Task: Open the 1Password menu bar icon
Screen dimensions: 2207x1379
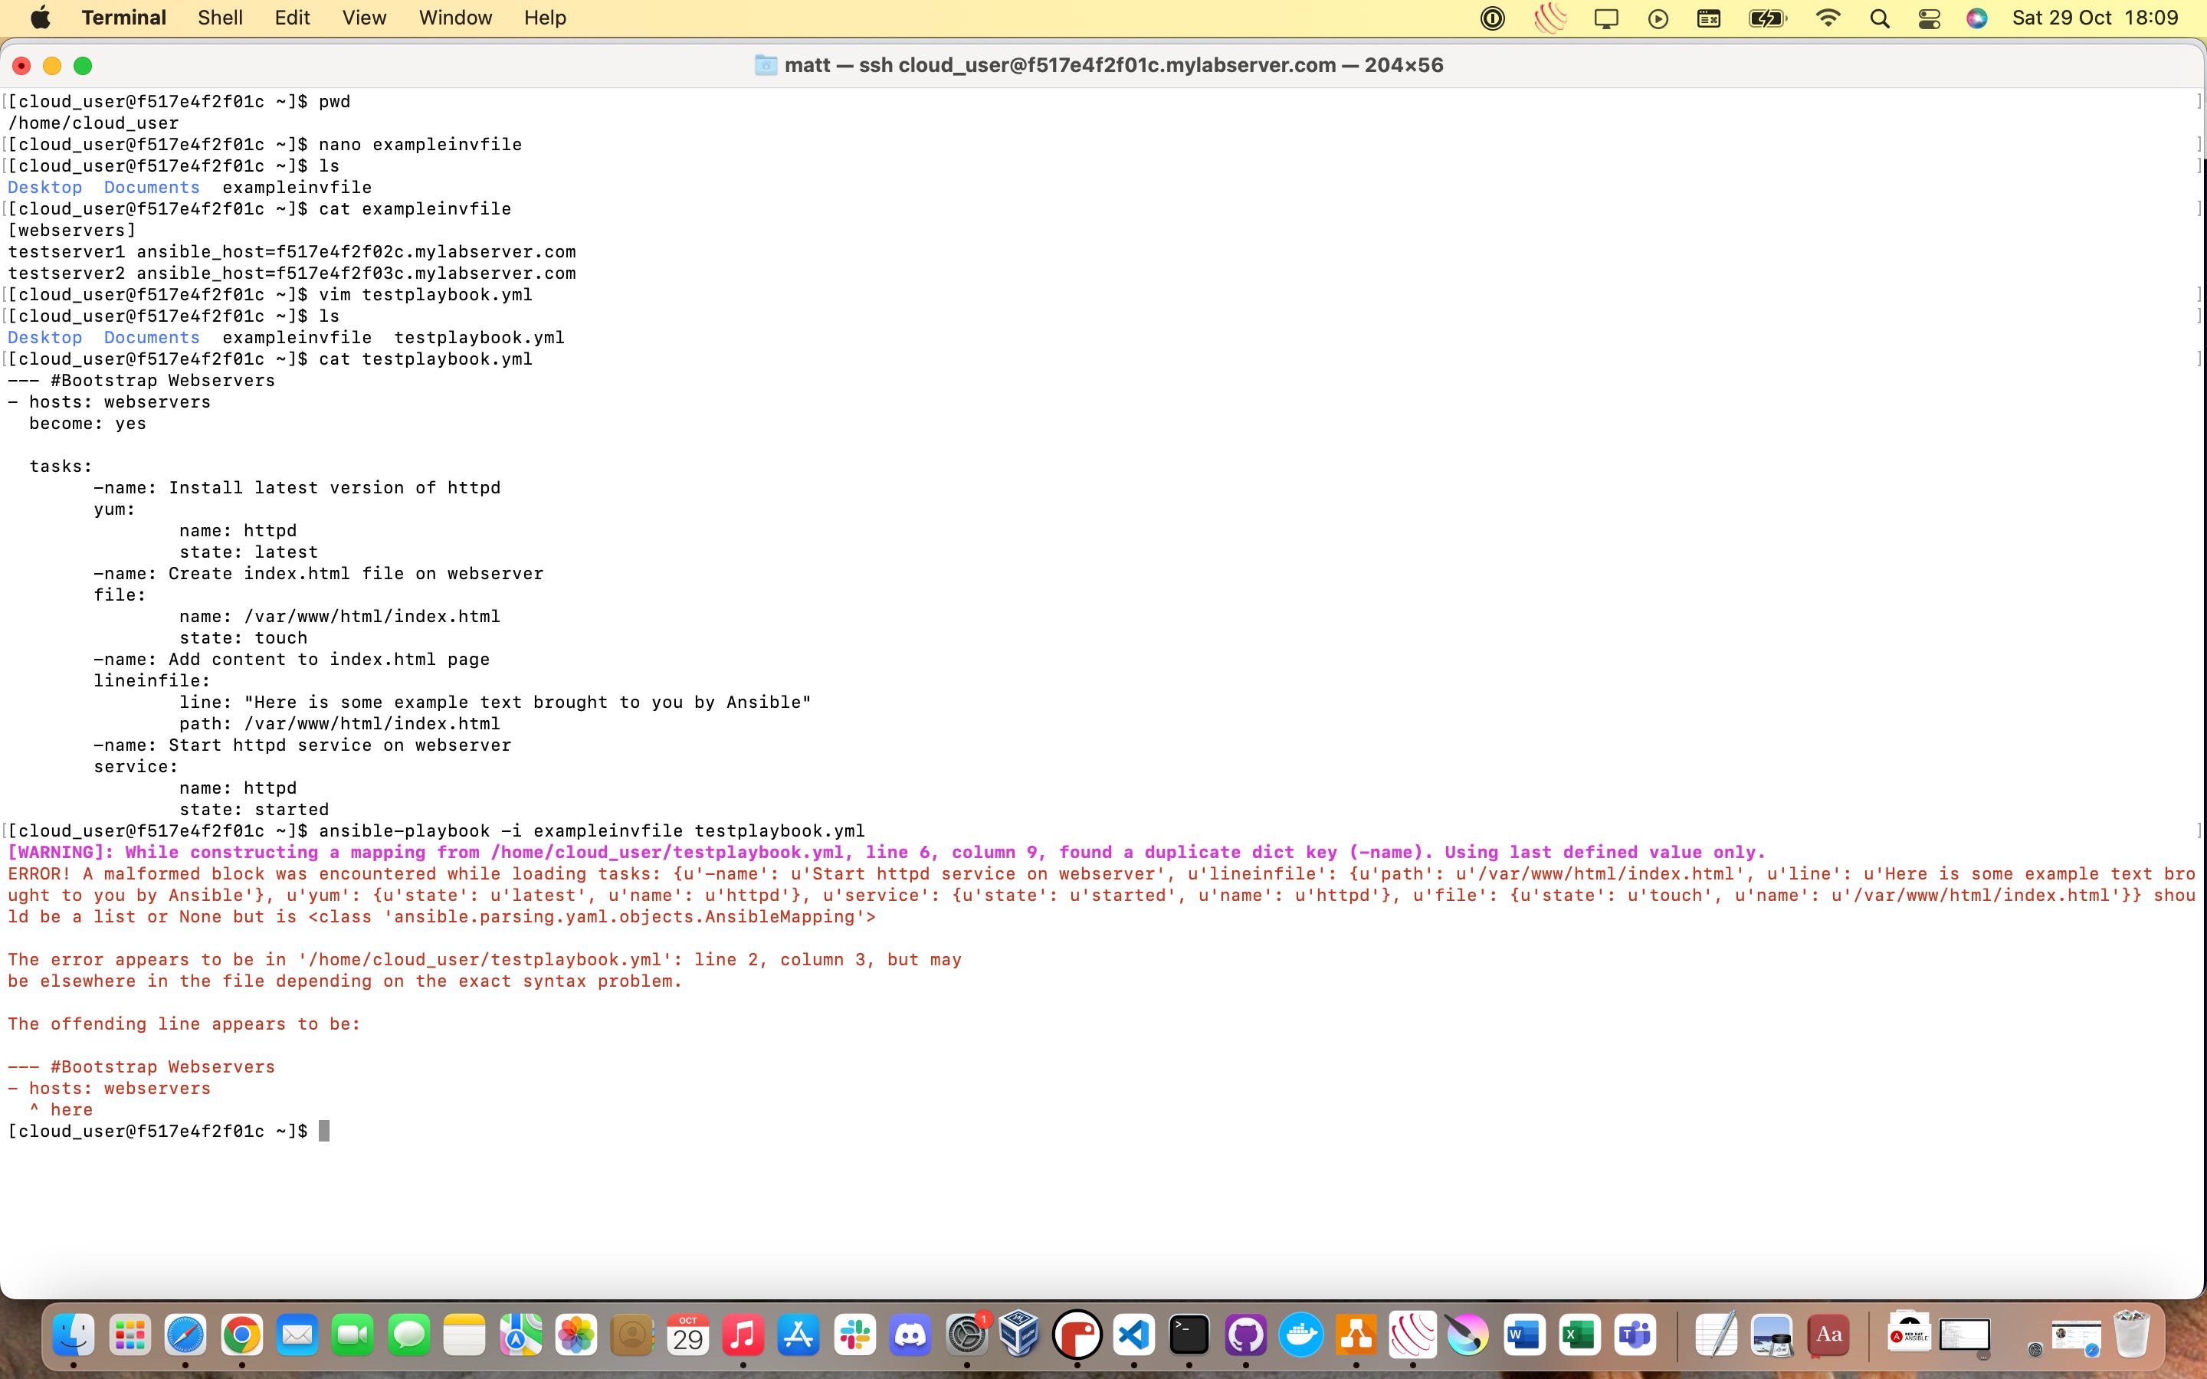Action: point(1492,18)
